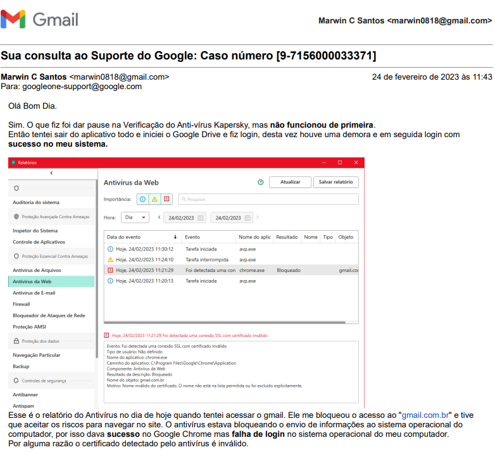Click Controles de segurança section icon
The image size is (495, 452).
click(16, 381)
